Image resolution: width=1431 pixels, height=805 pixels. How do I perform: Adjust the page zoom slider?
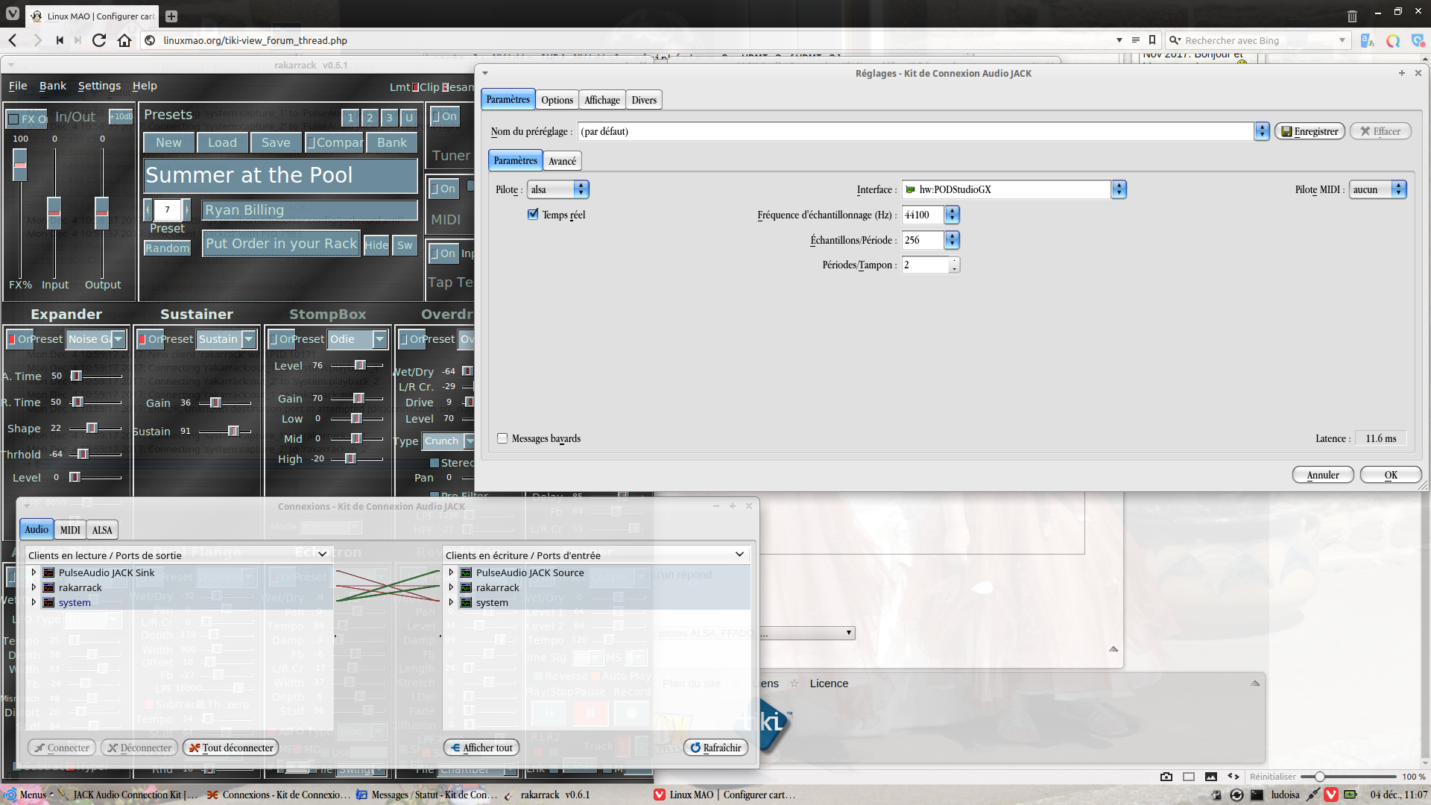click(1319, 777)
